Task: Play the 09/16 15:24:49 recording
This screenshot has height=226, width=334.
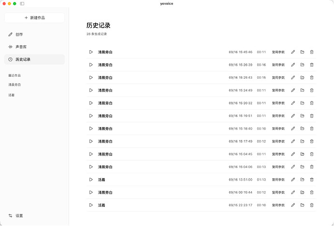Action: point(91,90)
